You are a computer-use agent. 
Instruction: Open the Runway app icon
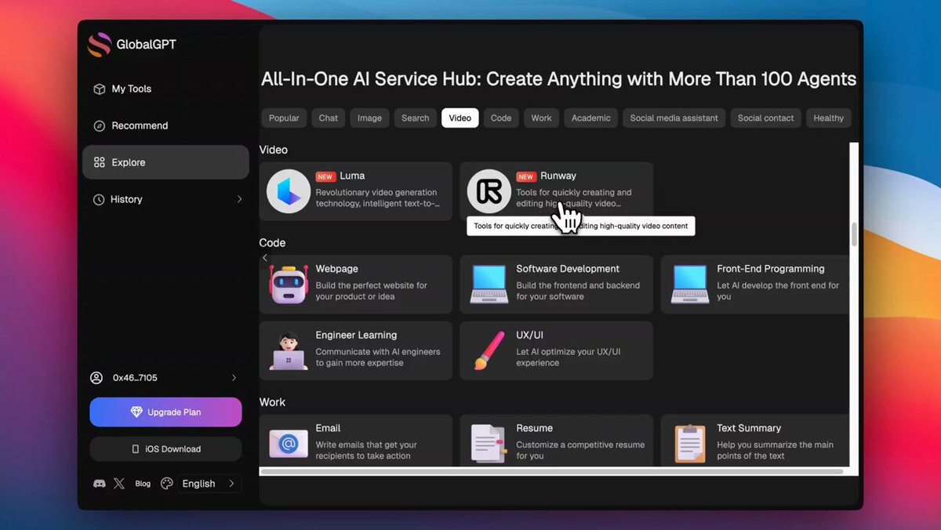coord(489,191)
